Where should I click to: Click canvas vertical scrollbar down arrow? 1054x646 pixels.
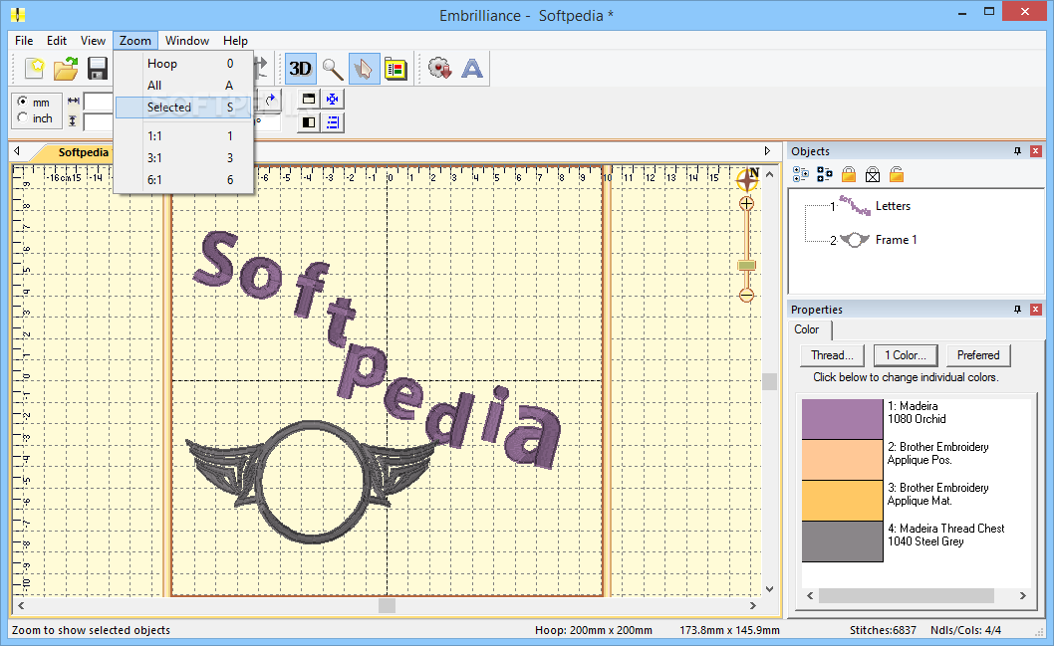[x=770, y=589]
